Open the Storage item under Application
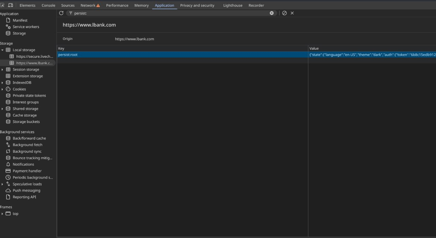The width and height of the screenshot is (436, 238). (x=19, y=33)
